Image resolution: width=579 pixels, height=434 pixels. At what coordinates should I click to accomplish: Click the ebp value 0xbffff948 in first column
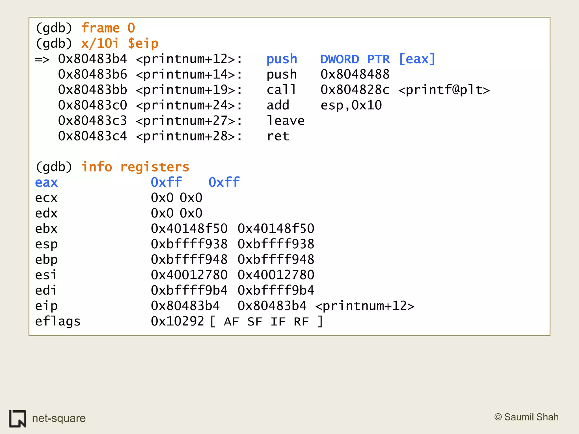189,259
